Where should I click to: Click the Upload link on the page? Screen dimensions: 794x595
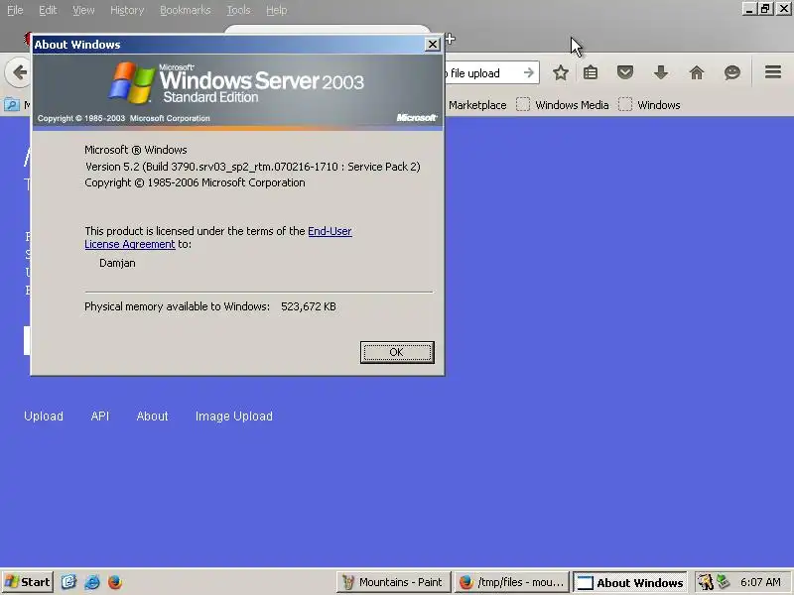point(44,416)
